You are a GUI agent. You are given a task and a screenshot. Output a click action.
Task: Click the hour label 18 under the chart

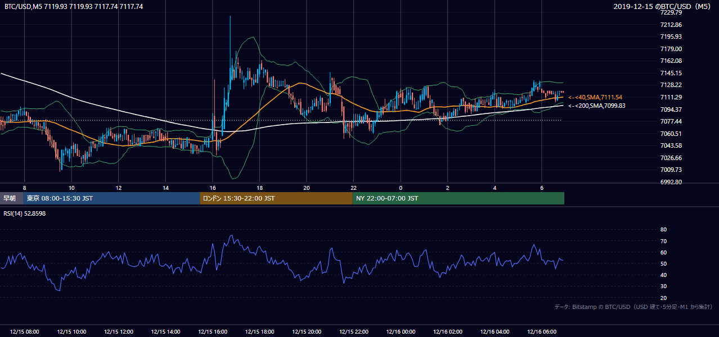(x=259, y=188)
